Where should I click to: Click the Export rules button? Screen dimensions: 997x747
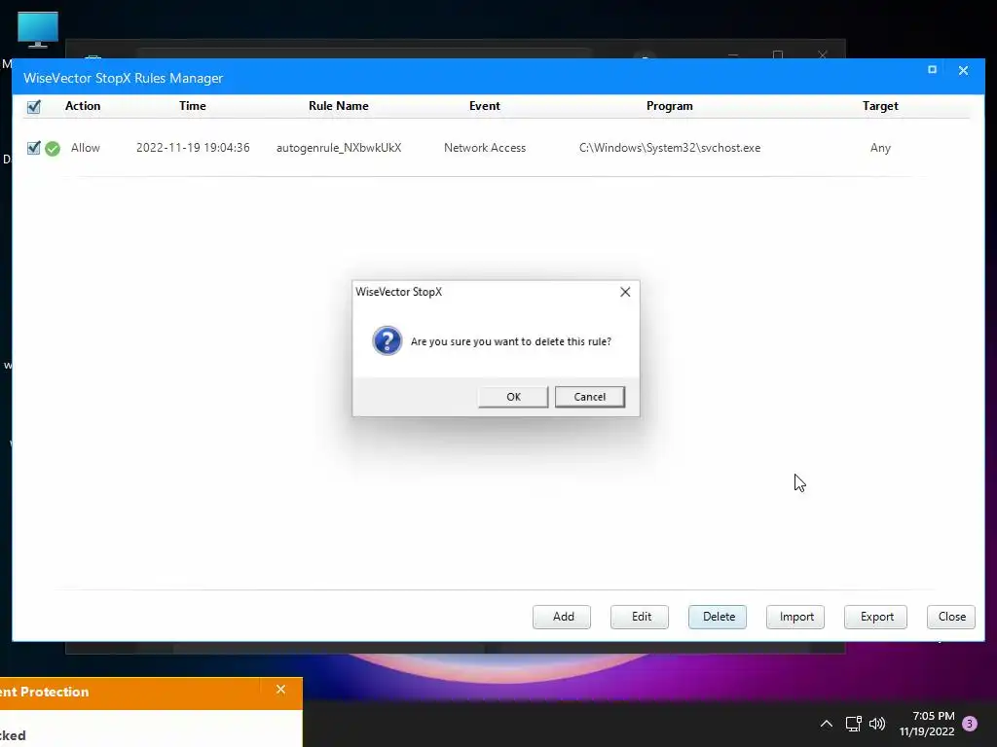(x=875, y=617)
